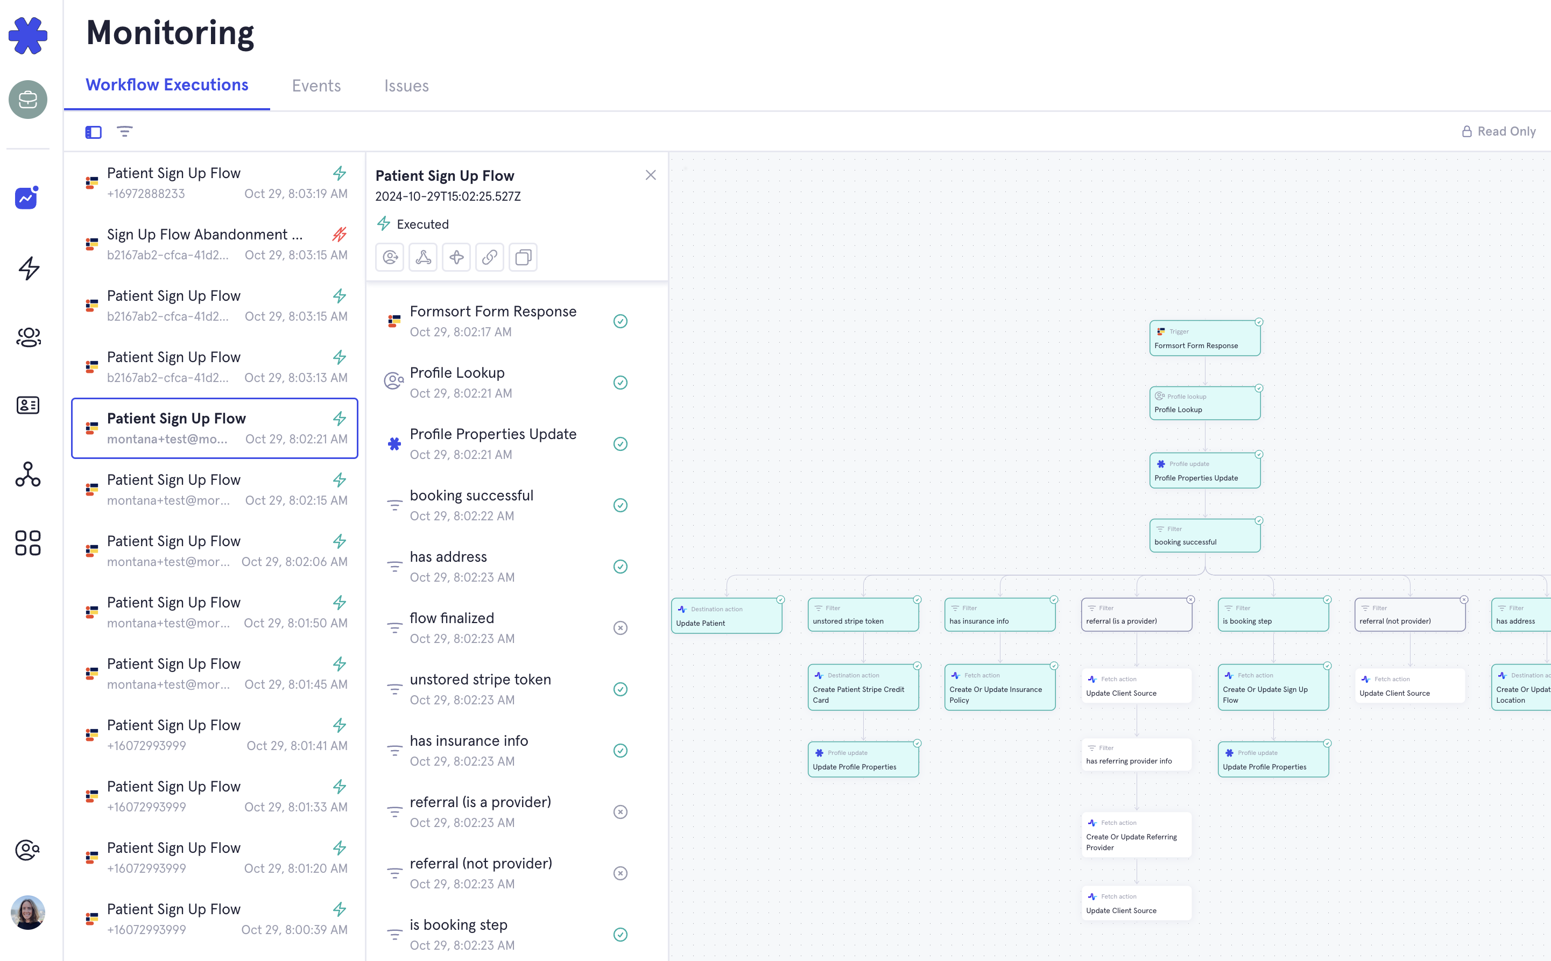Select execution dated Oct 29, 8:01:50 AM
1551x961 pixels.
coord(215,613)
